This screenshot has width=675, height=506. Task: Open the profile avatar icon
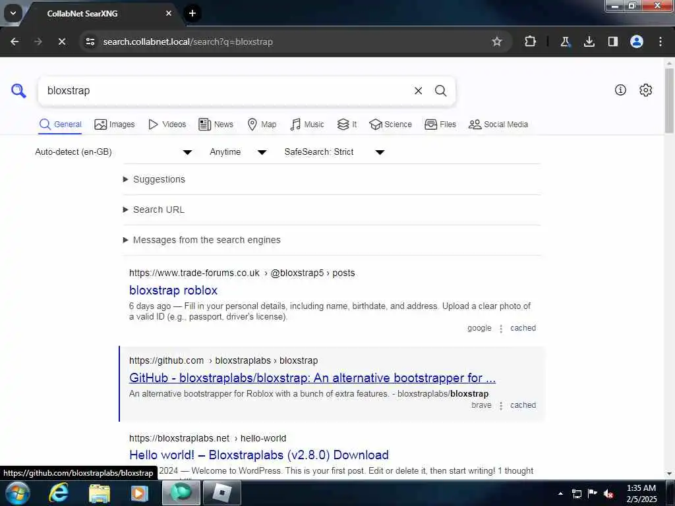(637, 42)
